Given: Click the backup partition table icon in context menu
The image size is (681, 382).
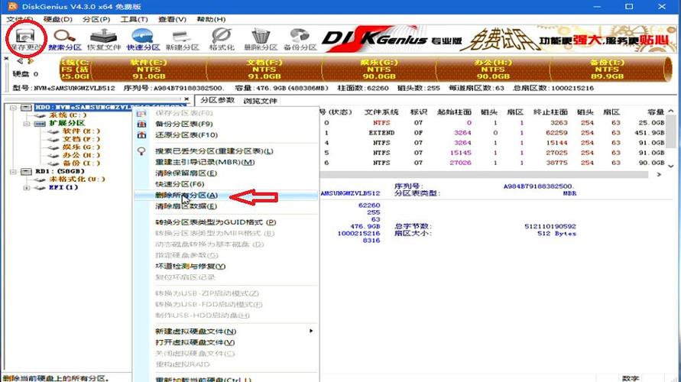Looking at the screenshot, I should (x=141, y=124).
